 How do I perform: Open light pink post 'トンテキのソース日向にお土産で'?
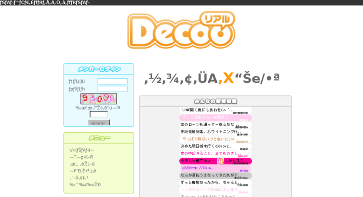(215, 190)
